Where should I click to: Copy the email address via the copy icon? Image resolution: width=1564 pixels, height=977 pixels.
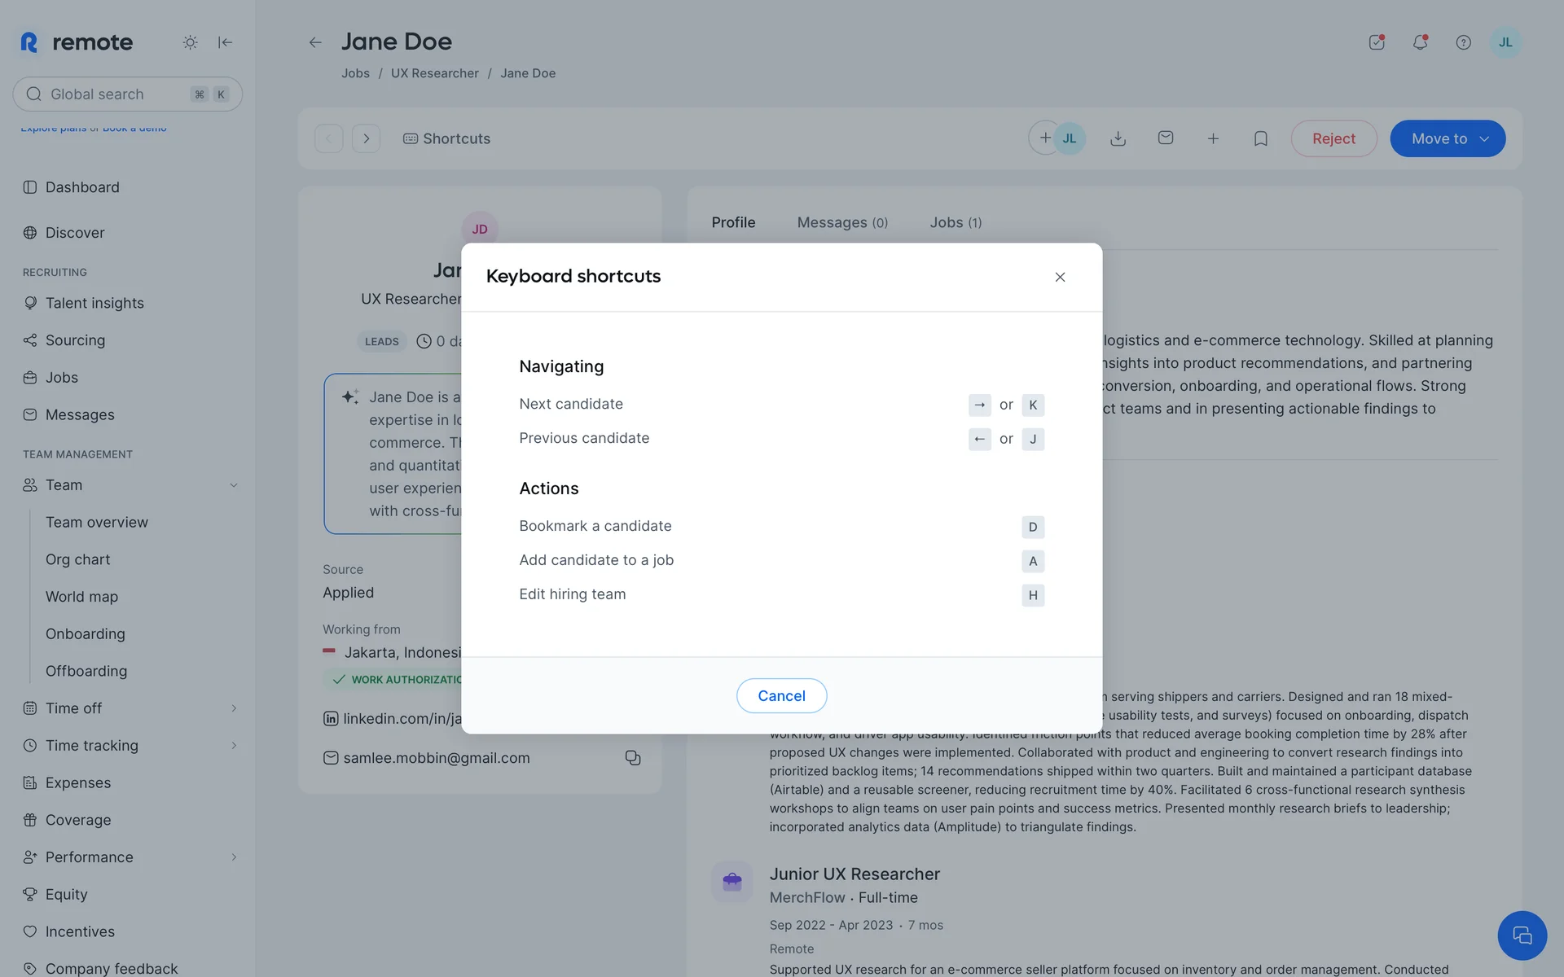click(632, 758)
